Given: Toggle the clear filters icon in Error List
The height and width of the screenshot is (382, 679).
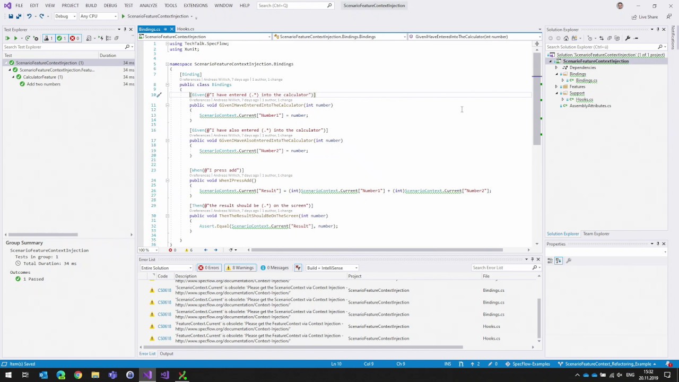Looking at the screenshot, I should 298,268.
